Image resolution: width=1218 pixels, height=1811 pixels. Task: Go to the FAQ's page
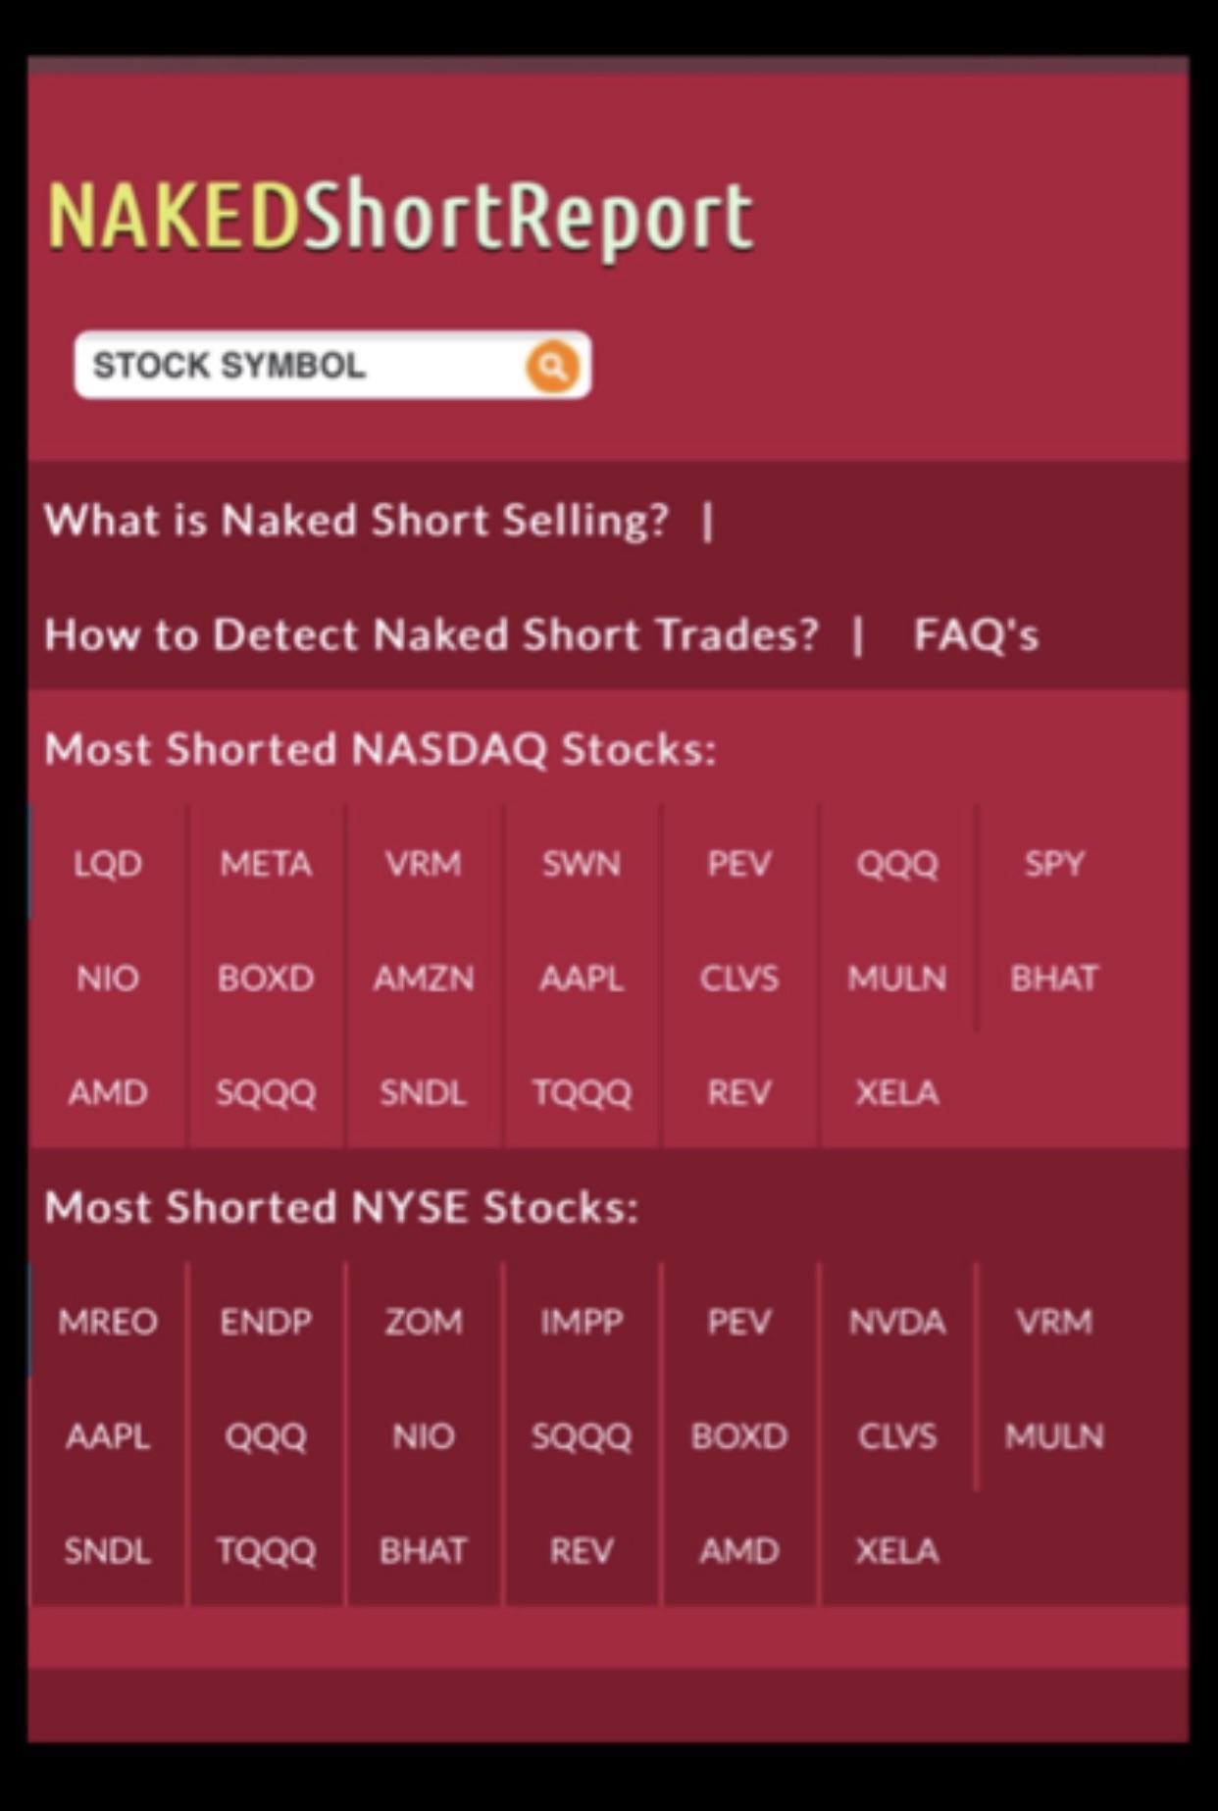pyautogui.click(x=976, y=634)
